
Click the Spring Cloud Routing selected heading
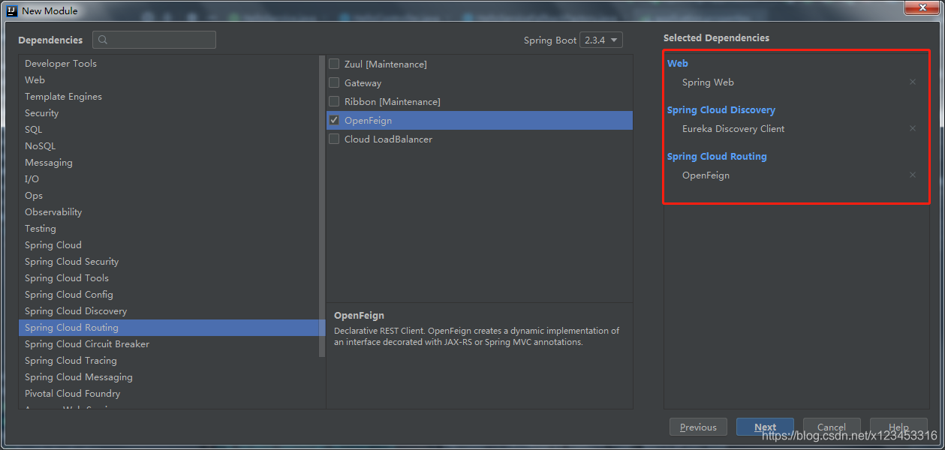coord(717,157)
